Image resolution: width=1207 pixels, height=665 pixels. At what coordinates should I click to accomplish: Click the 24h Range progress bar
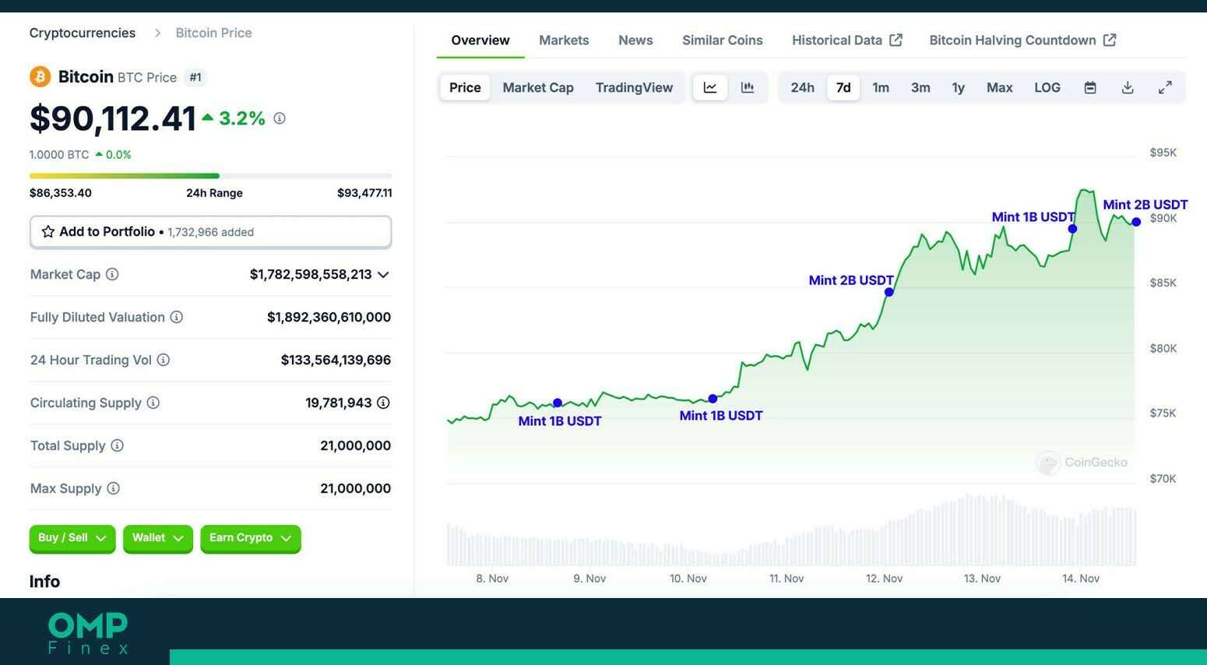(210, 176)
